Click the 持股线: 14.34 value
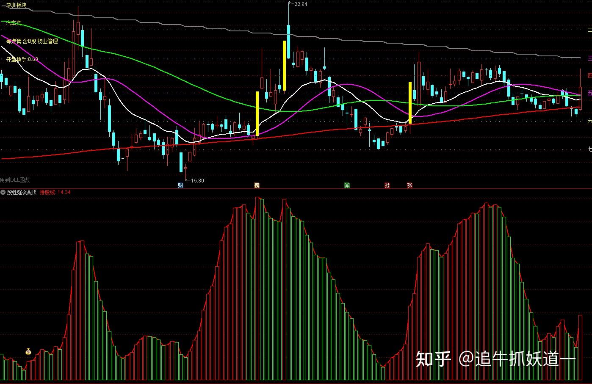The height and width of the screenshot is (384, 592). (55, 192)
